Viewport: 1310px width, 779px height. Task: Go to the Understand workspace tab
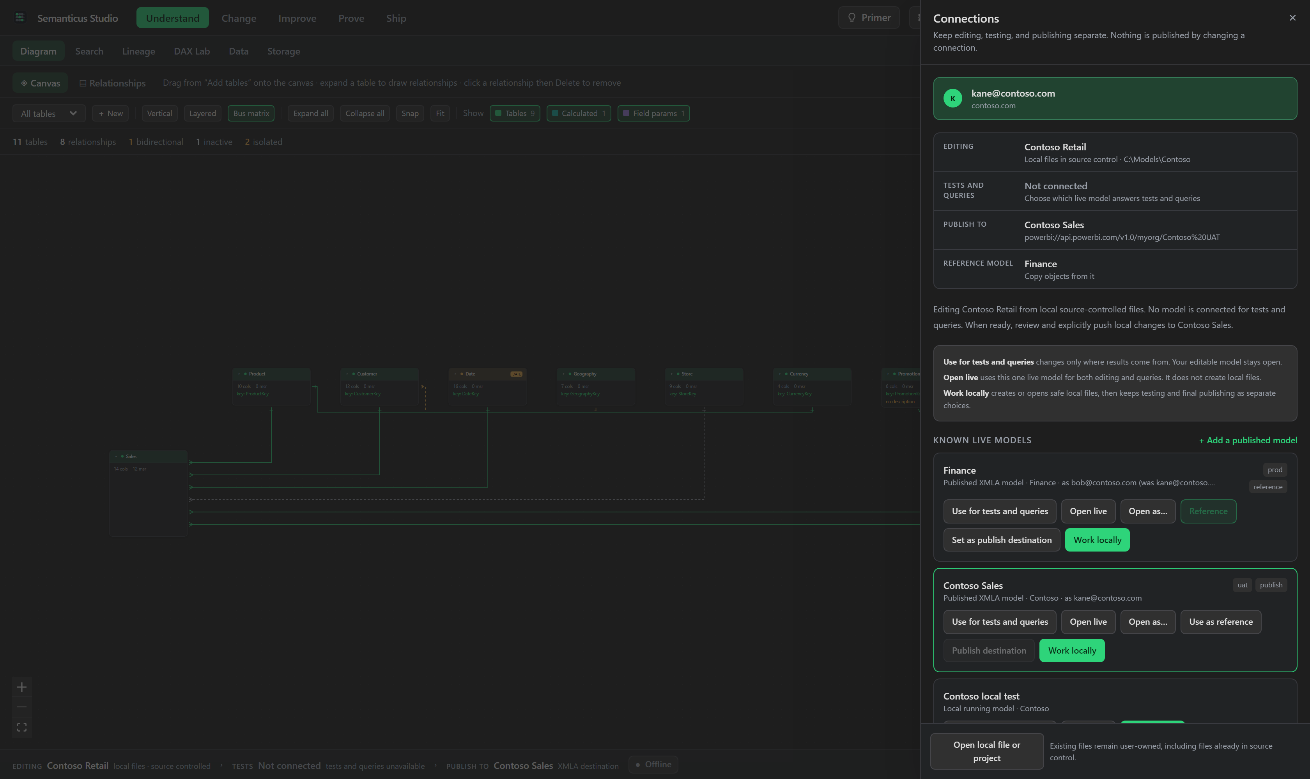[x=172, y=18]
